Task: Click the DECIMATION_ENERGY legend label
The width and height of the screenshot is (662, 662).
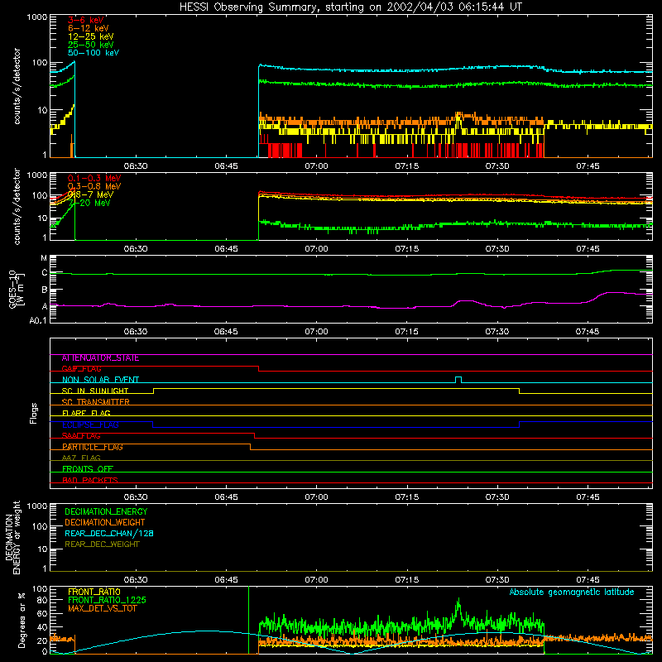Action: click(106, 511)
